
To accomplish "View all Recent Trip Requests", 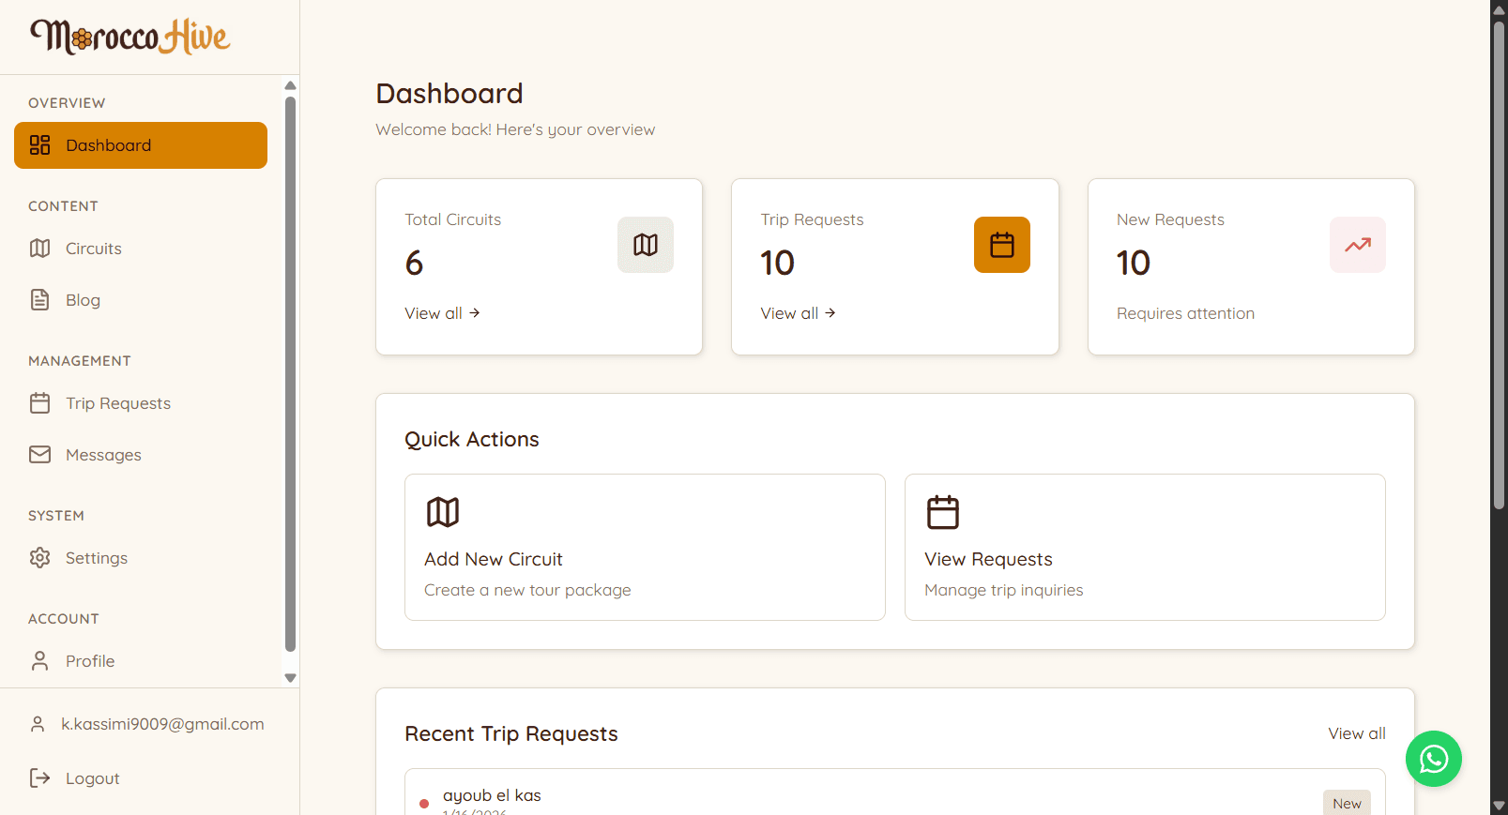I will click(x=1356, y=733).
